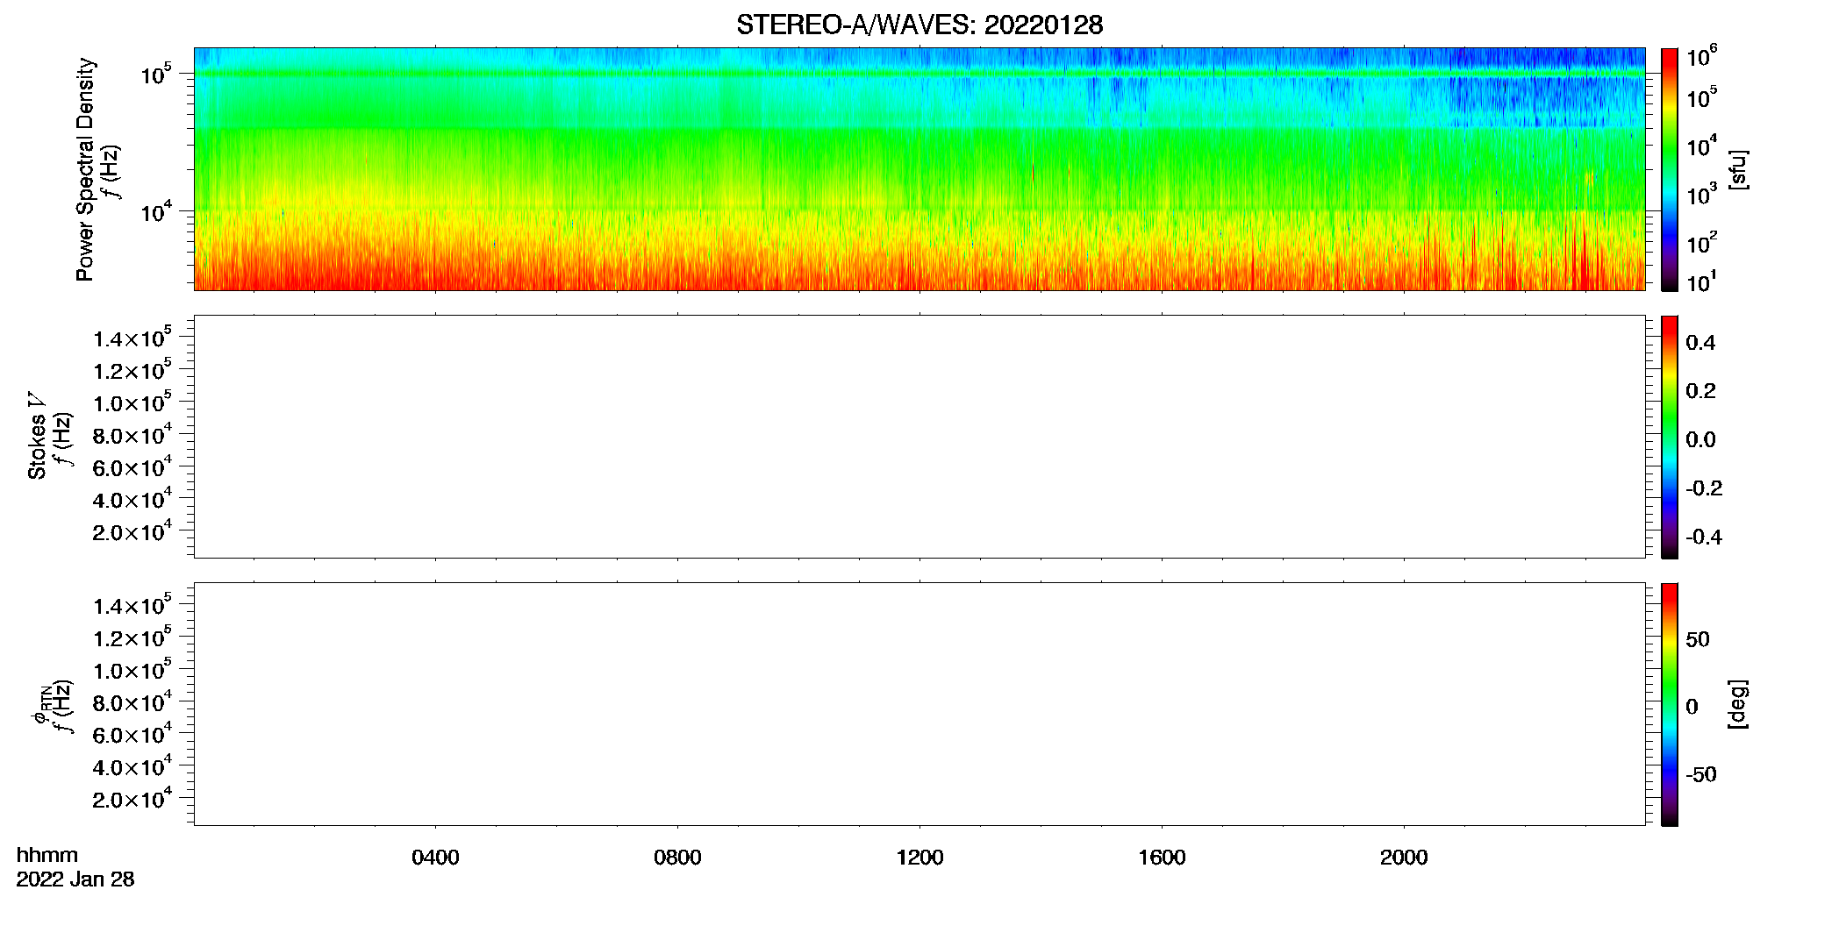Click the 10^3 label on the sfu color bar
The image size is (1839, 947).
click(x=1701, y=195)
